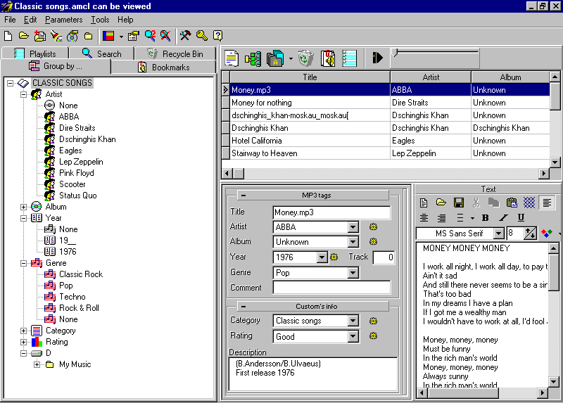The image size is (563, 403).
Task: Click the Paste clipboard icon in Text panel
Action: (x=512, y=203)
